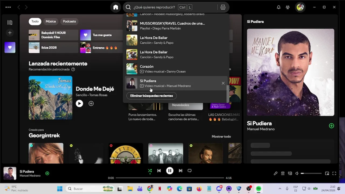Image resolution: width=345 pixels, height=194 pixels.
Task: Adjust the volume slider
Action: [x=311, y=174]
